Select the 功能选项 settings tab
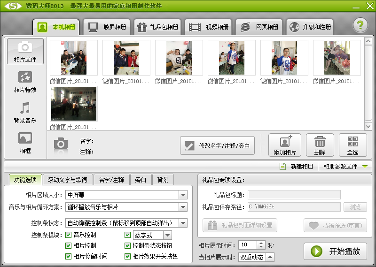Screen dimensions: 376x267 pyautogui.click(x=25, y=180)
